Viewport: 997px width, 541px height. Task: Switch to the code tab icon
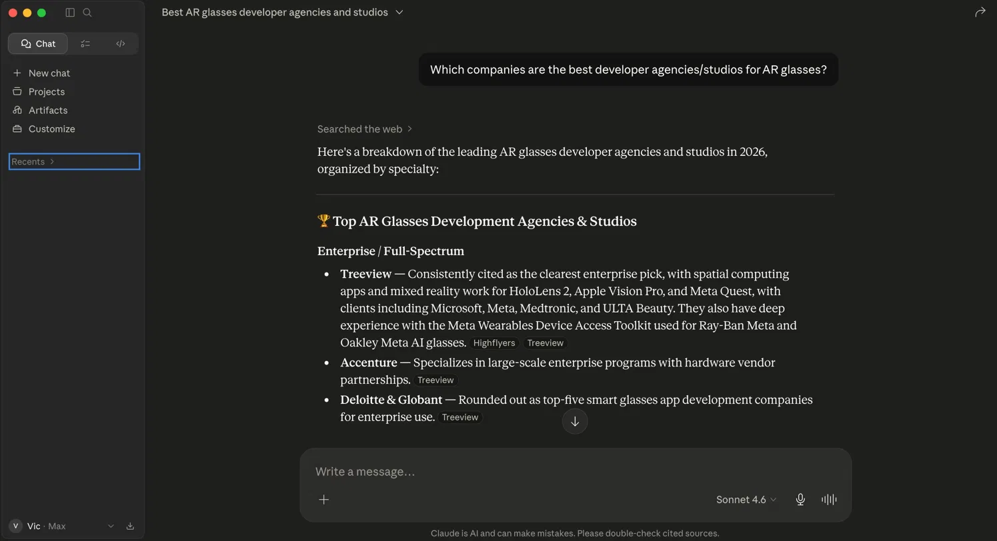coord(121,44)
